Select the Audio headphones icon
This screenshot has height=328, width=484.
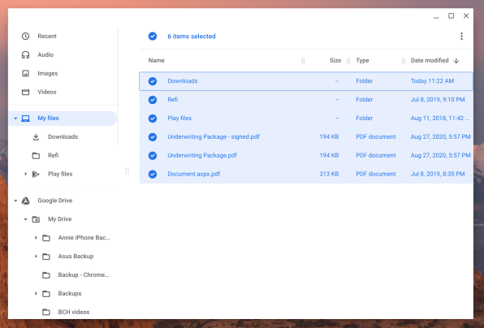point(26,54)
